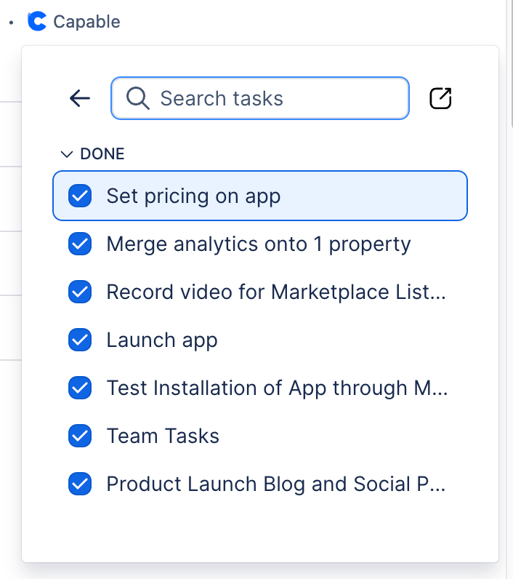513x579 pixels.
Task: Collapse the DONE section chevron
Action: tap(67, 154)
